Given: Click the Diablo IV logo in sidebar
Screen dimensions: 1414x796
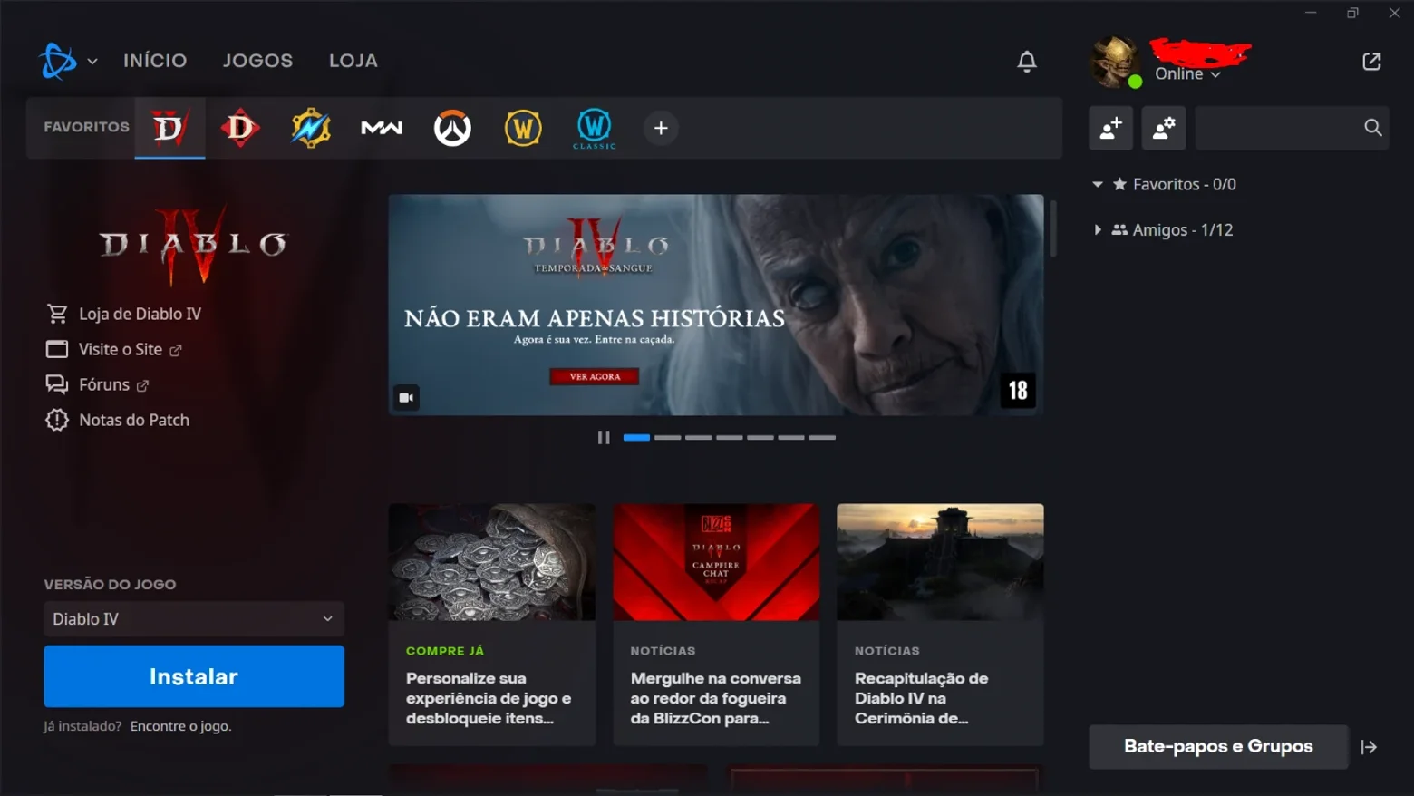Looking at the screenshot, I should coord(193,244).
